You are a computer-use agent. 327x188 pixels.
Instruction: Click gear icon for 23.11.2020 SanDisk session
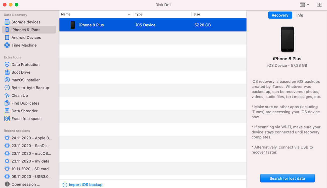(7, 146)
